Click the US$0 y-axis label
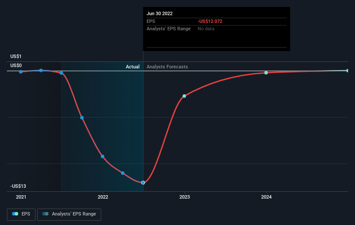The width and height of the screenshot is (355, 225). pos(16,65)
